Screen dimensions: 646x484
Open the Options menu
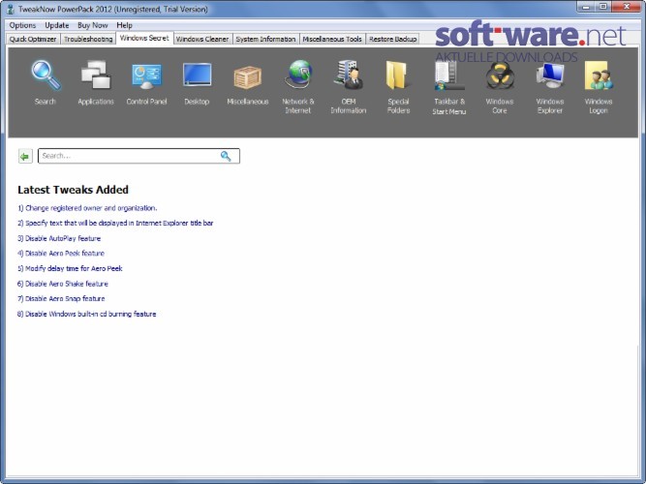pos(22,25)
